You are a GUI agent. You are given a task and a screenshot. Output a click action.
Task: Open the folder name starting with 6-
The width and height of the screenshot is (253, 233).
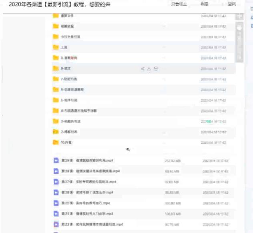(x=72, y=90)
